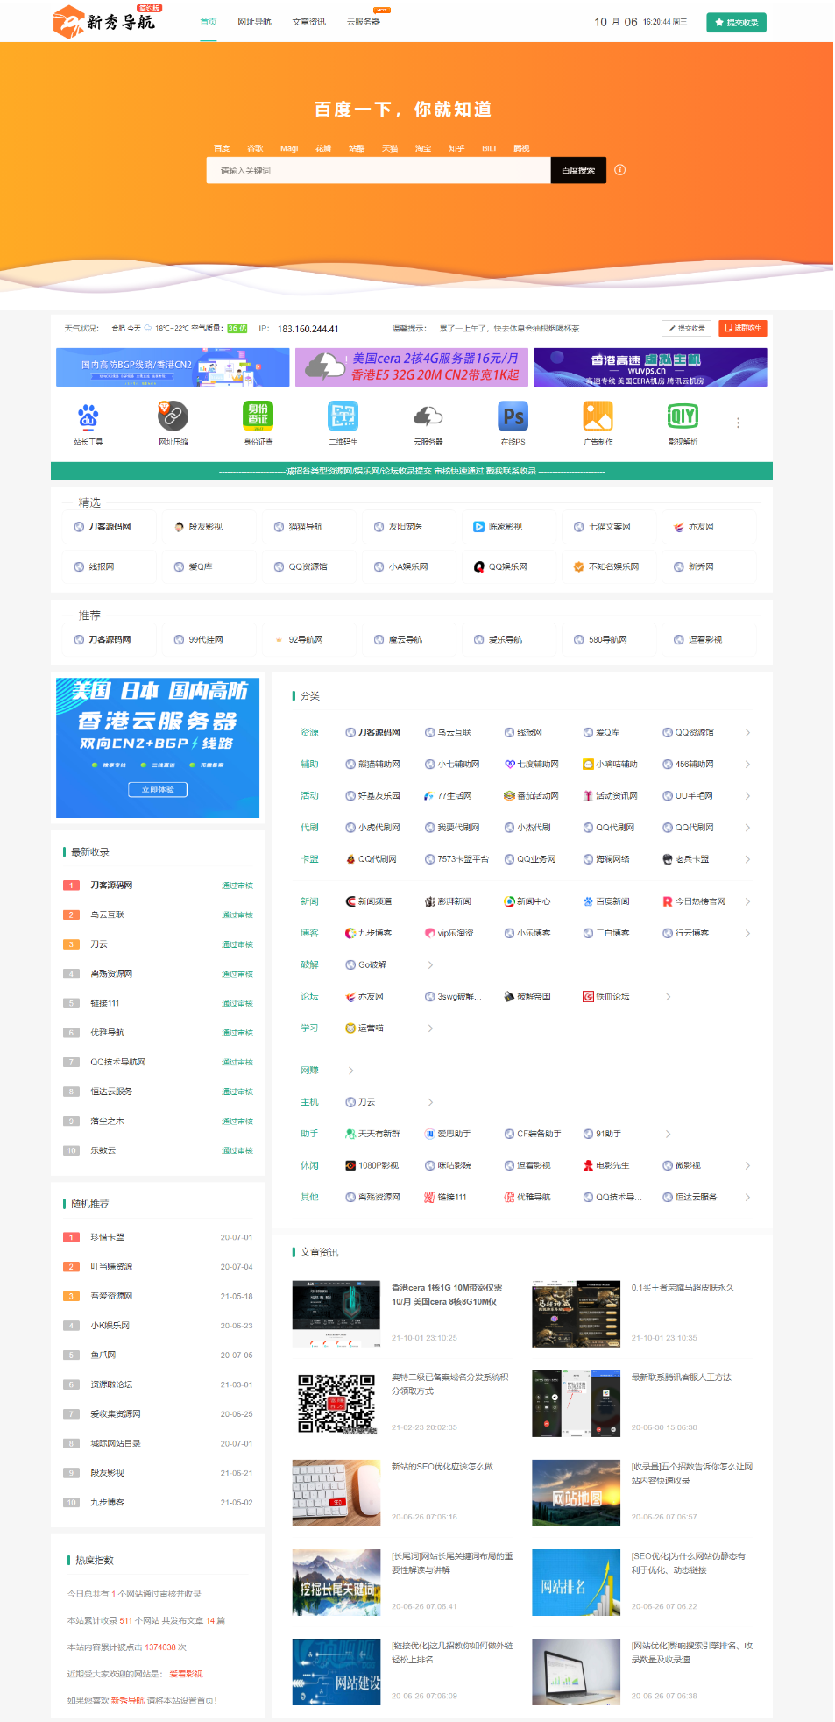
Task: Open the 云服务器 cloud icon
Action: click(428, 416)
